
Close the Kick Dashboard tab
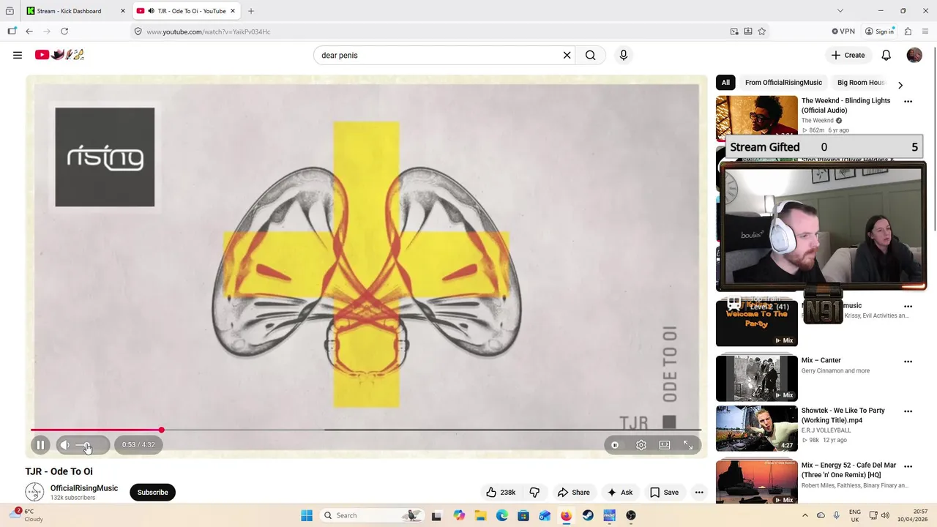123,11
